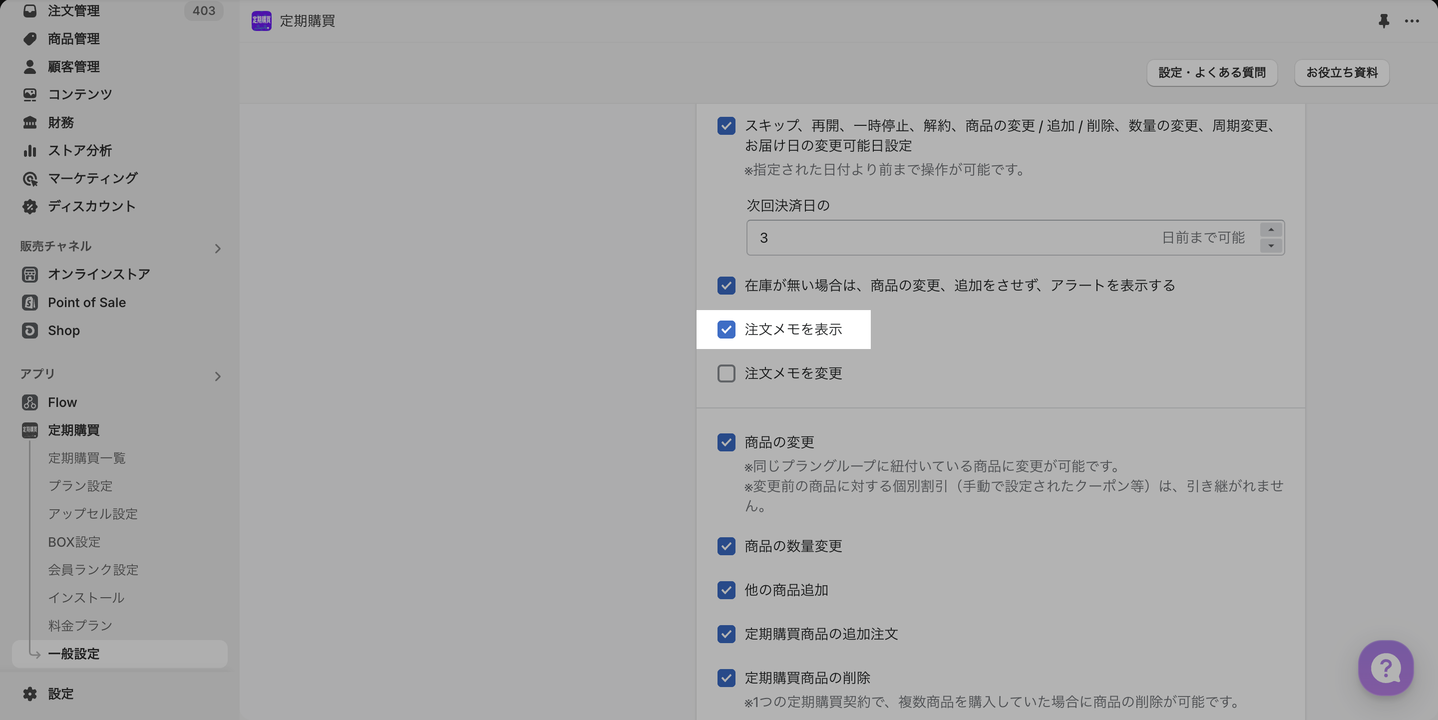Open ディスカウント in the sidebar
Viewport: 1438px width, 720px height.
pyautogui.click(x=91, y=206)
